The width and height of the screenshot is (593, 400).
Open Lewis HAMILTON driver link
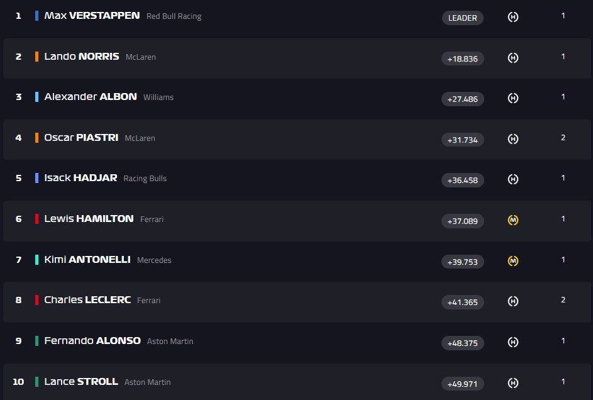click(89, 219)
